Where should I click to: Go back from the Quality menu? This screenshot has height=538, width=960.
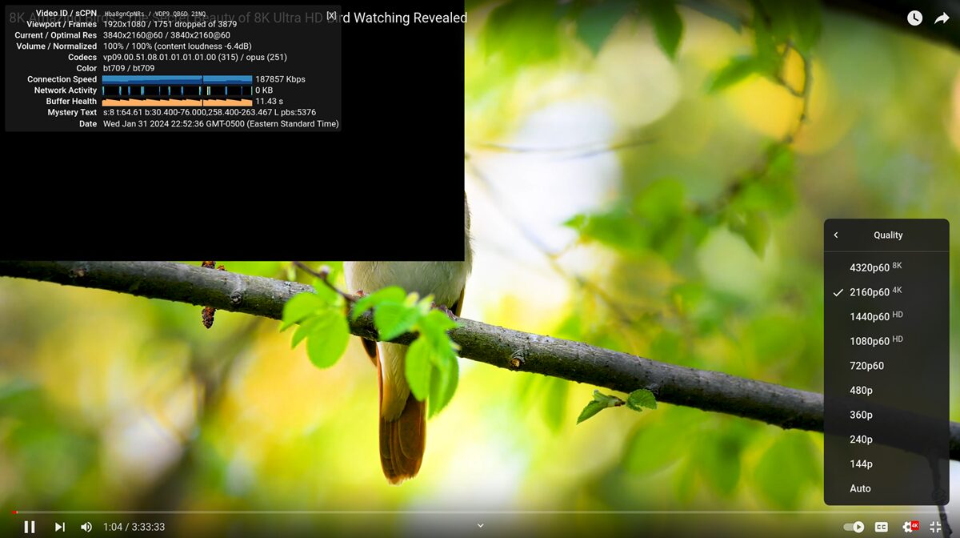coord(836,235)
